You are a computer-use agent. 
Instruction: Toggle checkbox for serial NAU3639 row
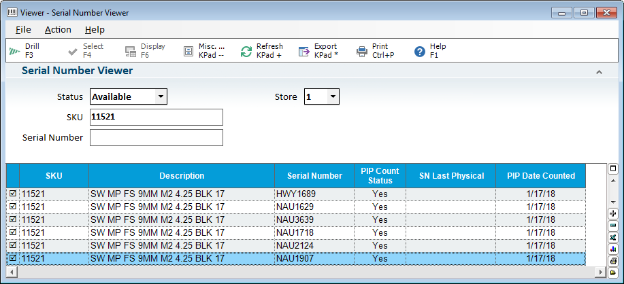[x=13, y=220]
